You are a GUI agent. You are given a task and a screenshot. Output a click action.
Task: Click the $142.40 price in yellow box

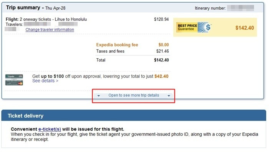[x=244, y=28]
